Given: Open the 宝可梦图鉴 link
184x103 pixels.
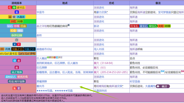Looking at the screenshot, I should tap(164, 12).
